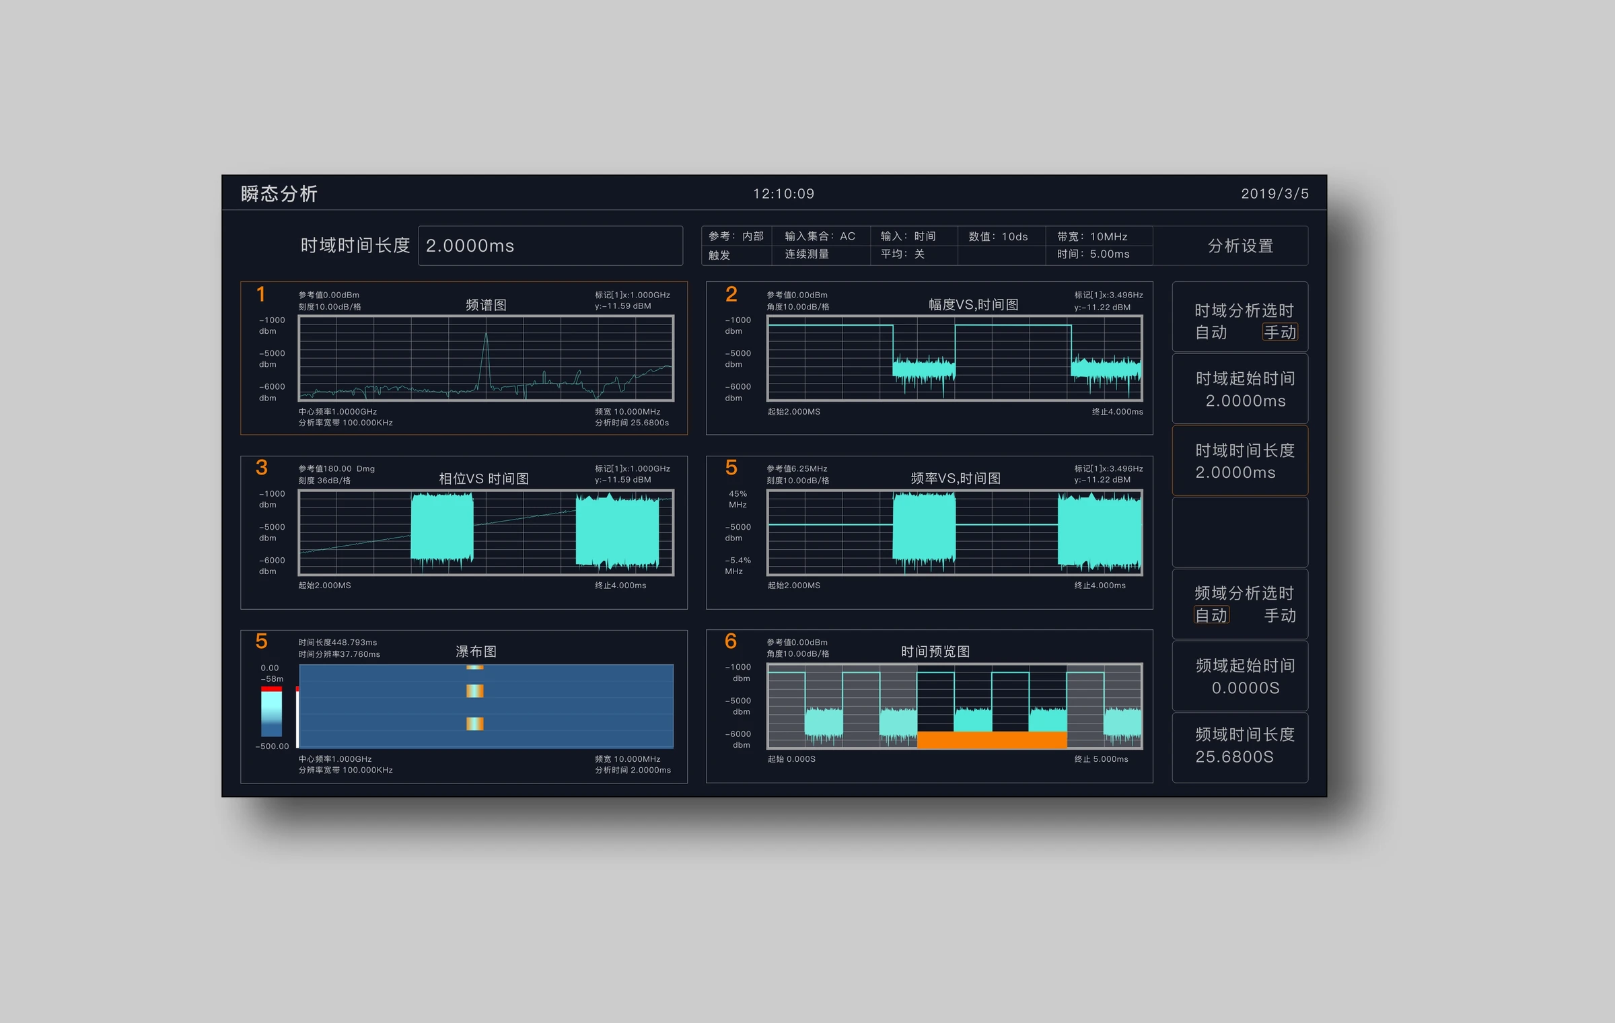Screen dimensions: 1615x1023
Task: Select the 频率VS,时间图 chart panel
Action: click(x=929, y=532)
